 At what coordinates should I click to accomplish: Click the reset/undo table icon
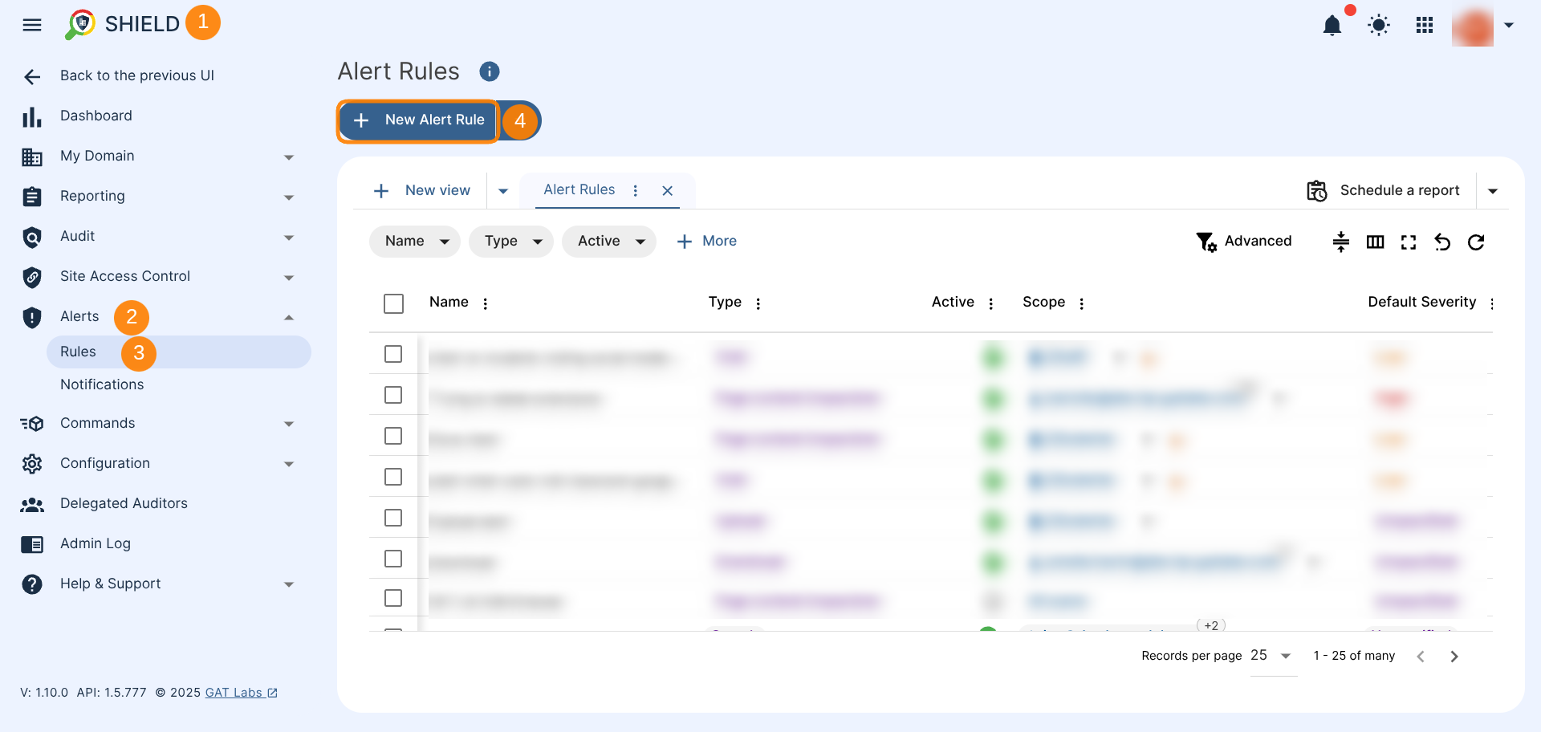1442,242
